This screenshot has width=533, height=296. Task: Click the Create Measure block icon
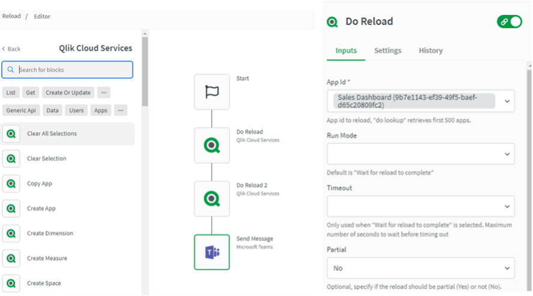click(x=11, y=259)
